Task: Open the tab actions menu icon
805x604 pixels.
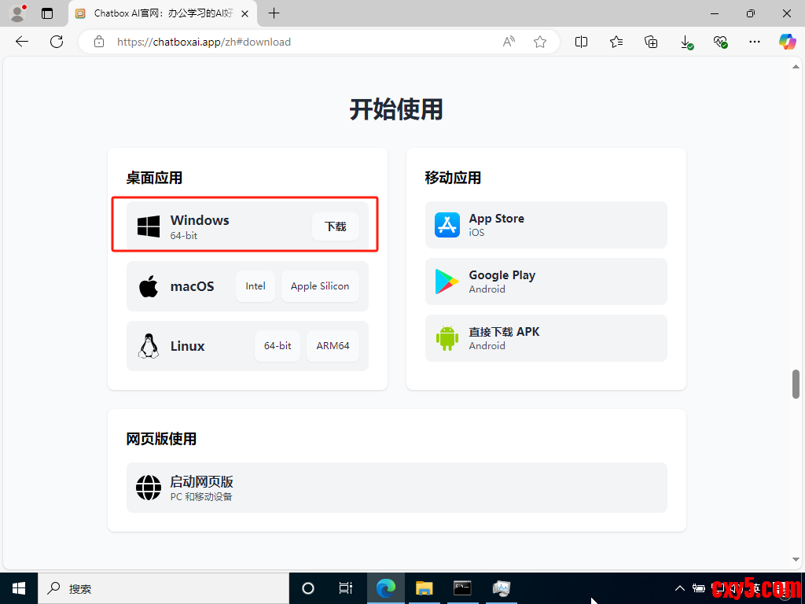Action: (x=47, y=14)
